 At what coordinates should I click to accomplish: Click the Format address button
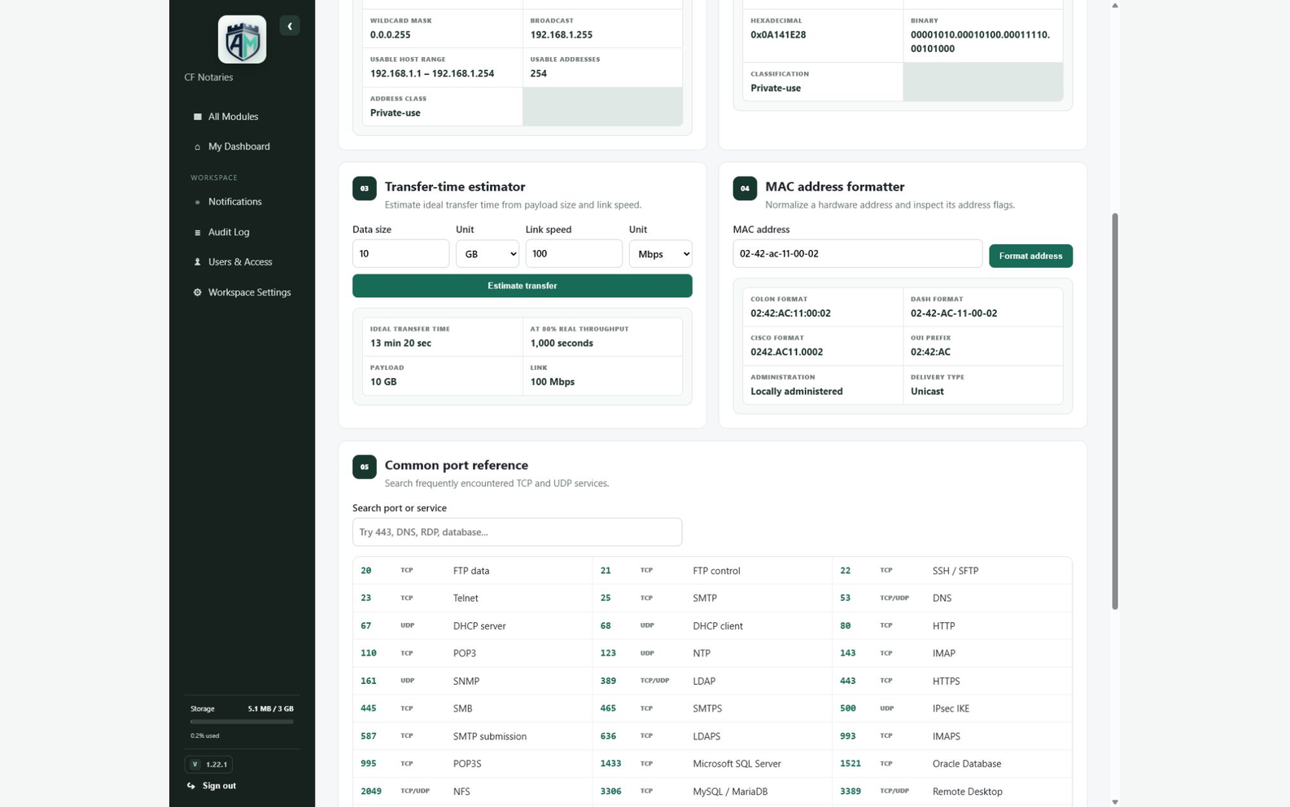tap(1030, 256)
